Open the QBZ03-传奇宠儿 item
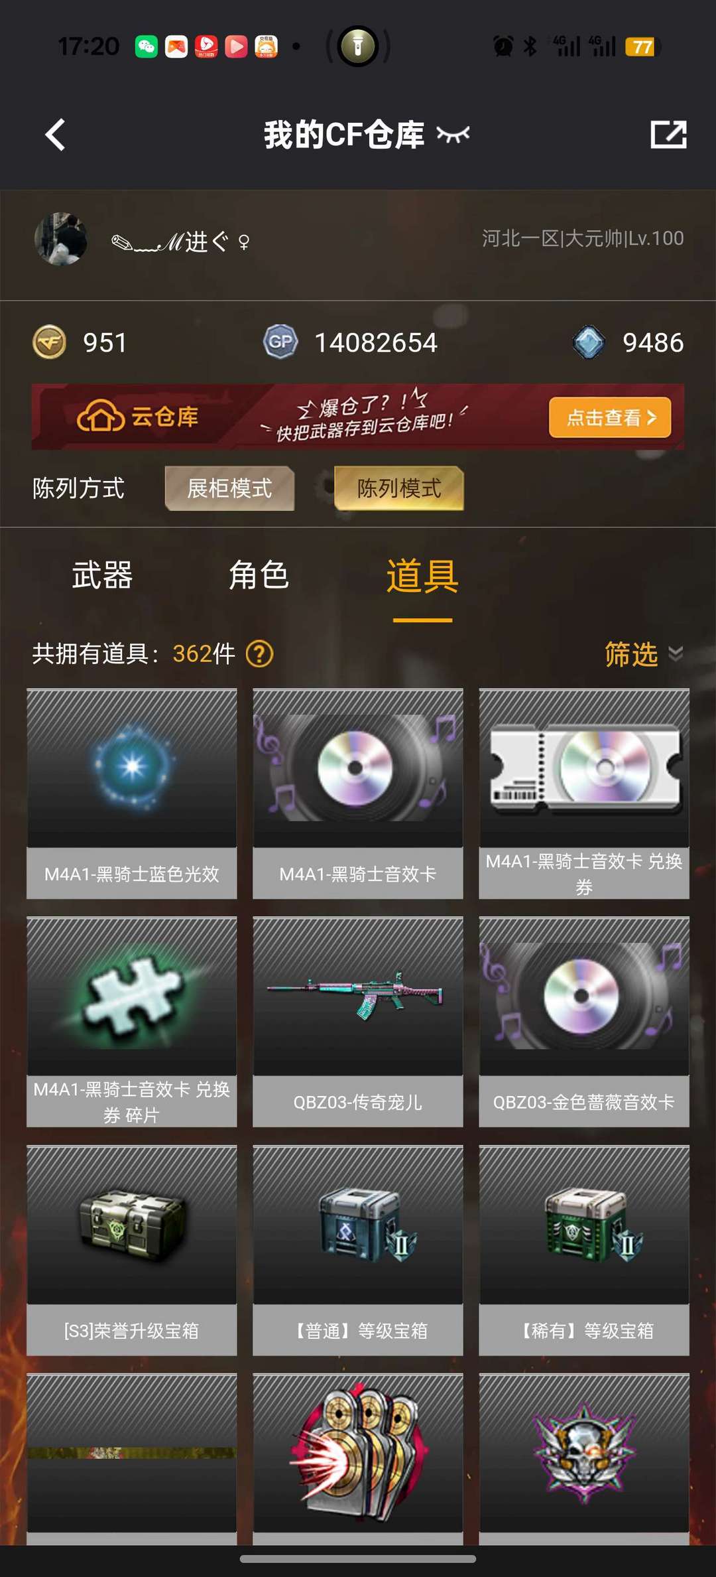Screen dimensions: 716x1577 pyautogui.click(x=358, y=1022)
